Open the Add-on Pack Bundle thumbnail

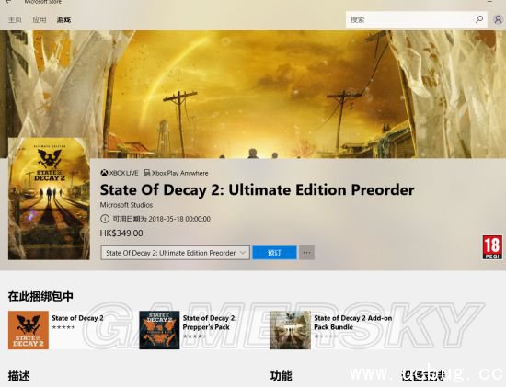click(x=291, y=330)
